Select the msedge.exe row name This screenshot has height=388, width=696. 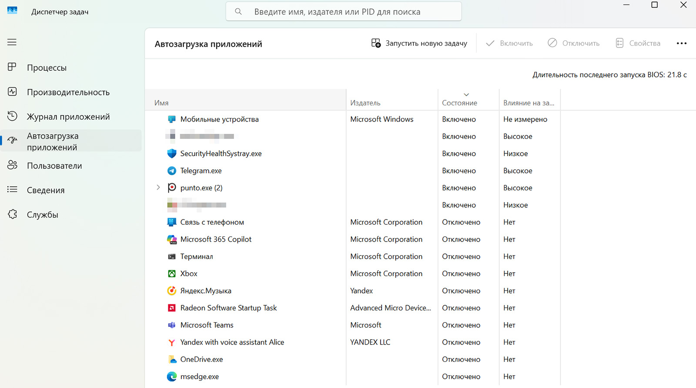point(200,377)
